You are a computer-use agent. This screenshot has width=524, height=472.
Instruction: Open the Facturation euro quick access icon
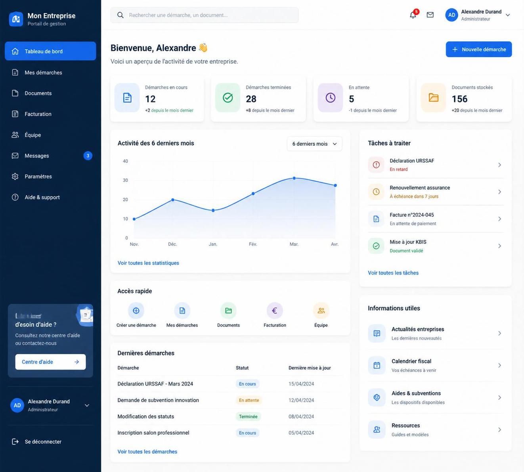(275, 311)
